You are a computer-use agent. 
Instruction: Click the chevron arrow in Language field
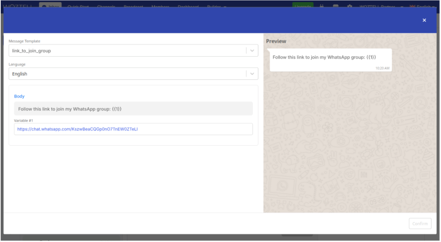[x=252, y=74]
